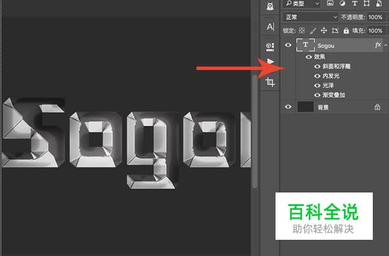Open the Learn panel icon in side strip
This screenshot has height=256, width=389.
[270, 6]
